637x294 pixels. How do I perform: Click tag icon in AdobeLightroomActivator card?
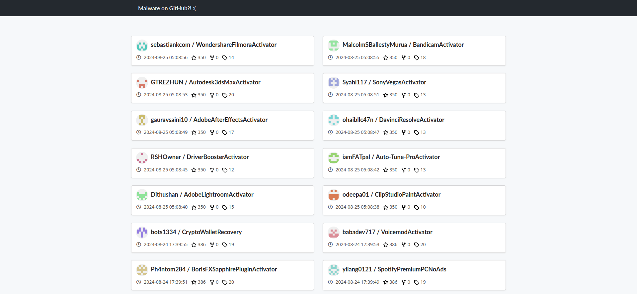click(x=225, y=208)
